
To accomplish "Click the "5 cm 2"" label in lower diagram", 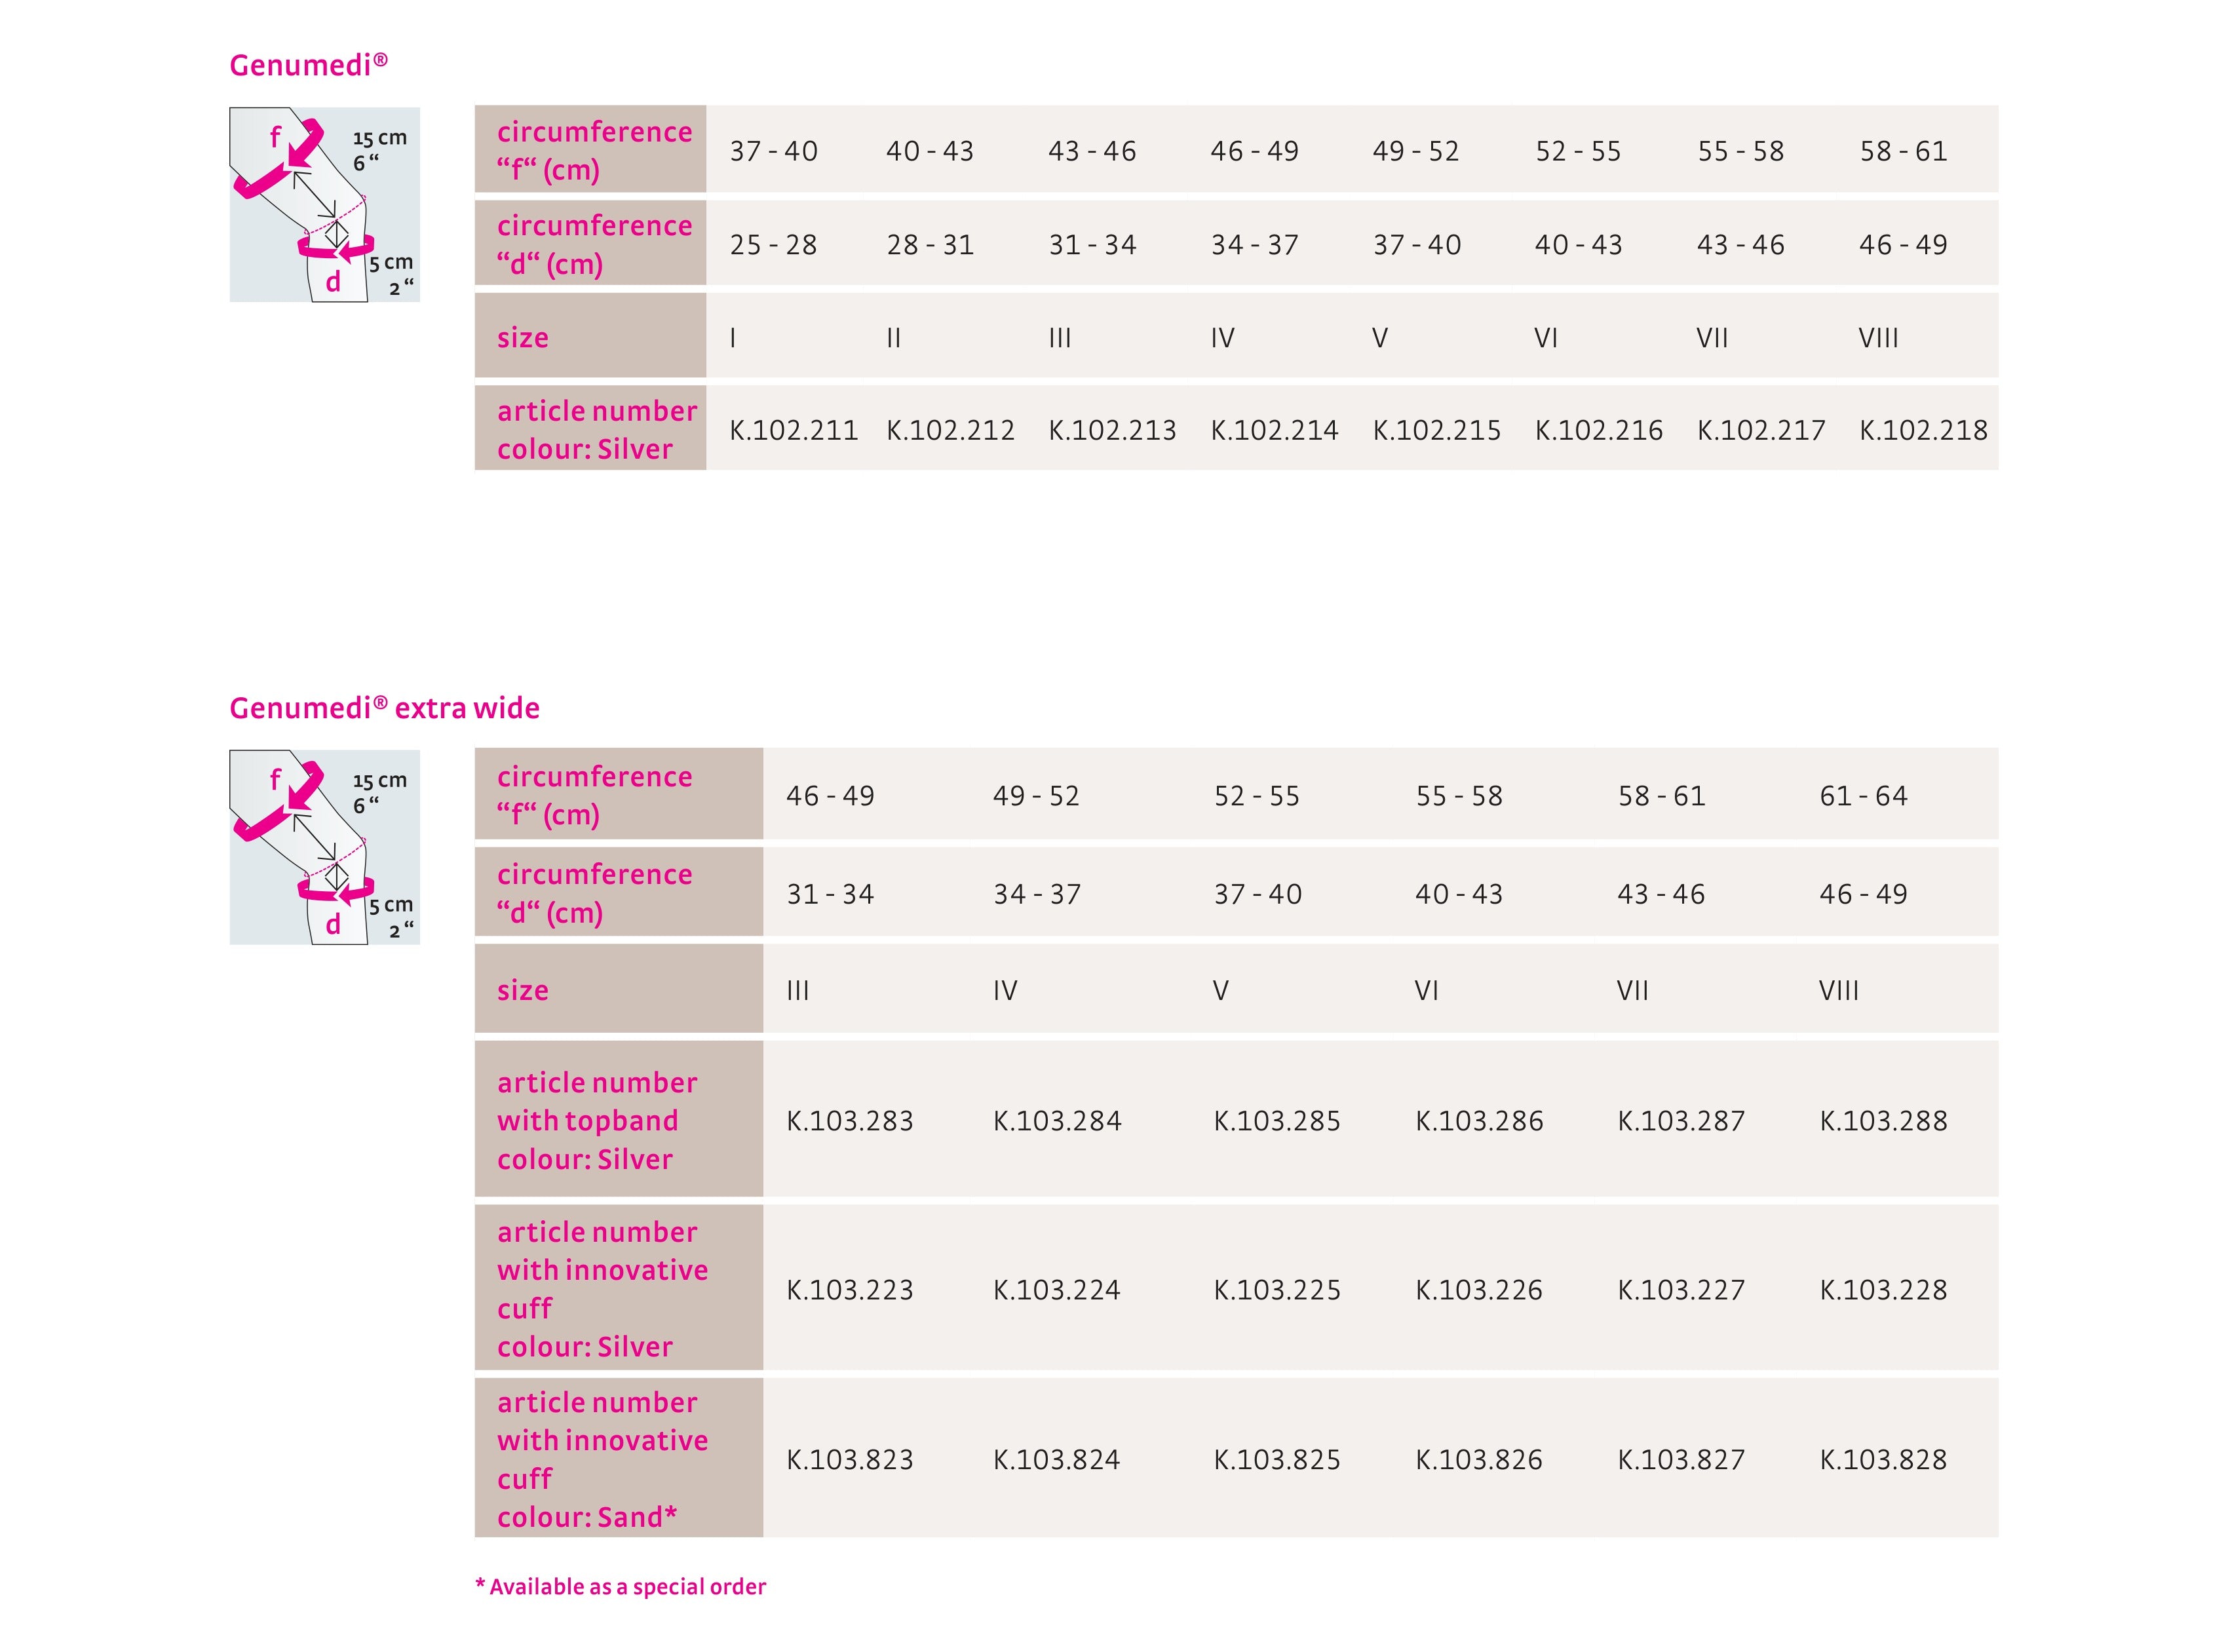I will [392, 918].
